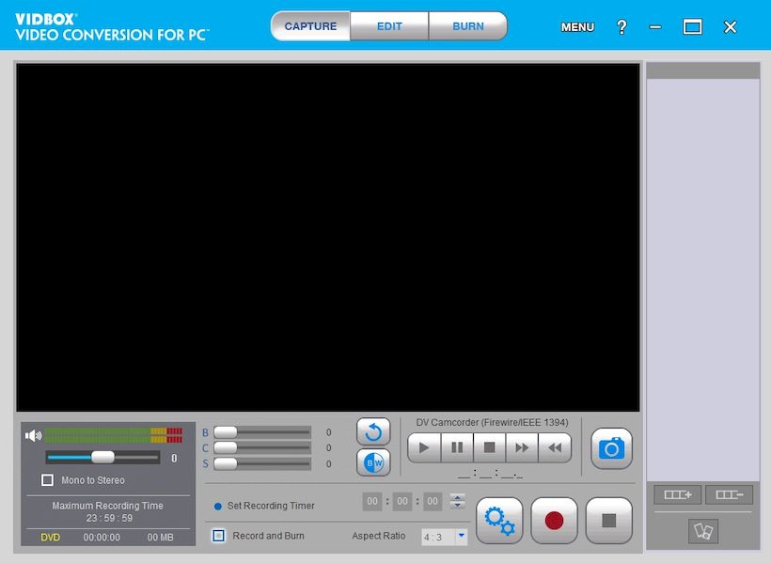Toggle the Record and Burn option
Screen dimensions: 771x563
click(x=218, y=535)
